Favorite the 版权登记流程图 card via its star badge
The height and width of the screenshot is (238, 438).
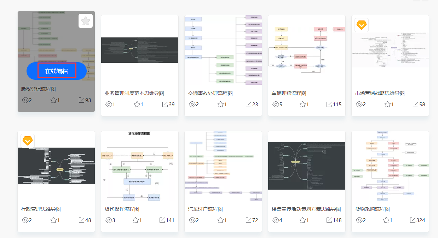[x=86, y=21]
